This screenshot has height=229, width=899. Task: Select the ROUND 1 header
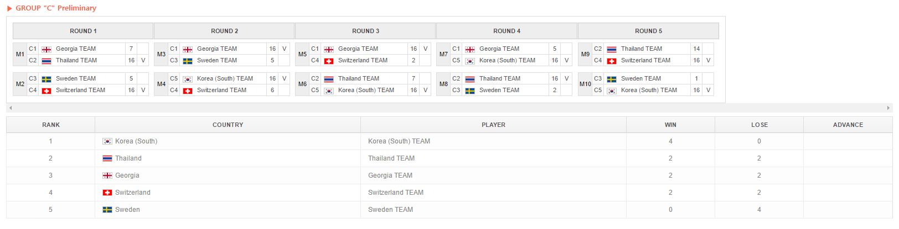pos(83,31)
